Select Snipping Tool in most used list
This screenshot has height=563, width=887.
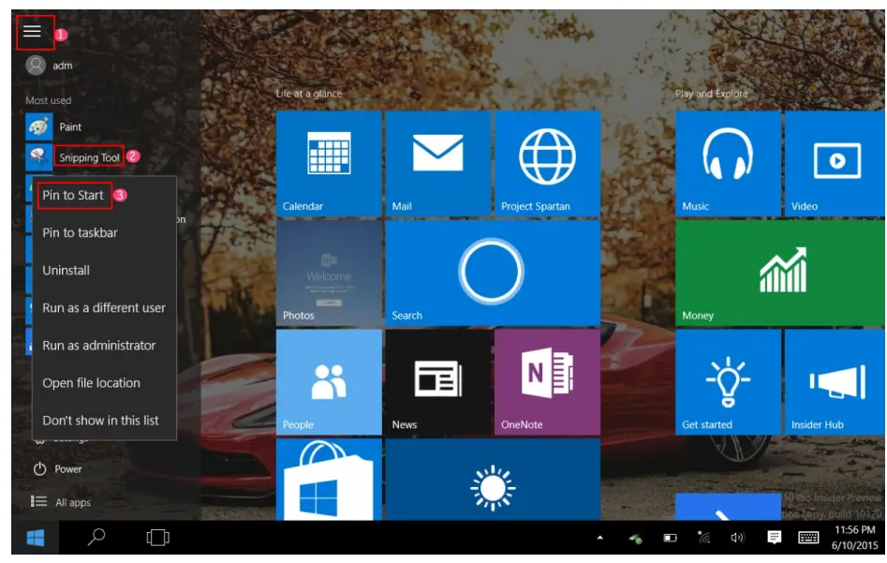pos(89,157)
